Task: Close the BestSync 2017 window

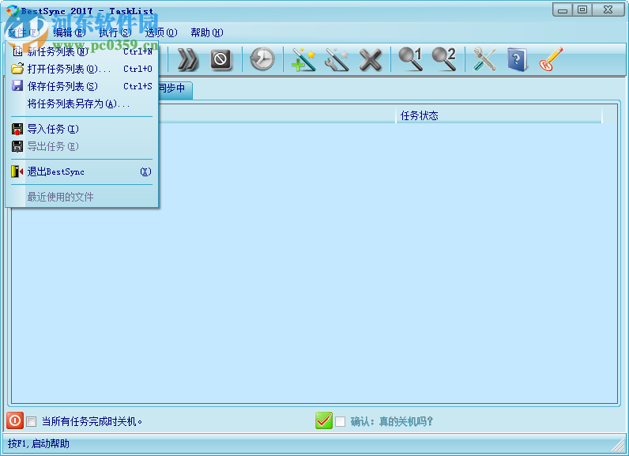Action: (x=608, y=9)
